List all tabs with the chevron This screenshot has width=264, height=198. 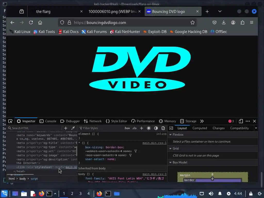click(x=220, y=11)
